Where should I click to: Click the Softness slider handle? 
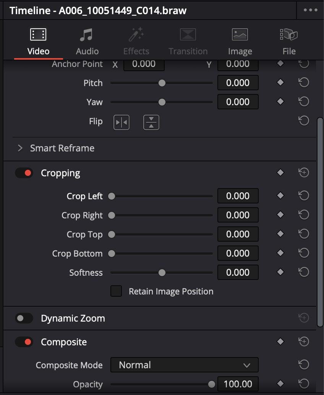point(162,272)
